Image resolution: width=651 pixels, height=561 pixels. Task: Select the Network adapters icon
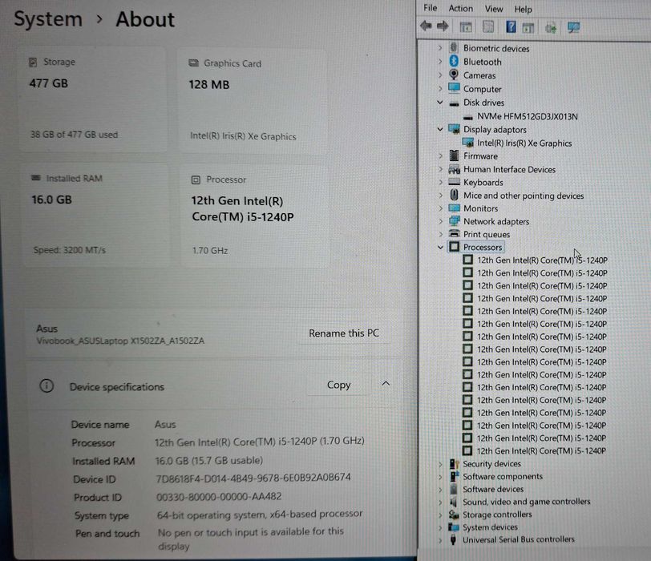pos(455,220)
